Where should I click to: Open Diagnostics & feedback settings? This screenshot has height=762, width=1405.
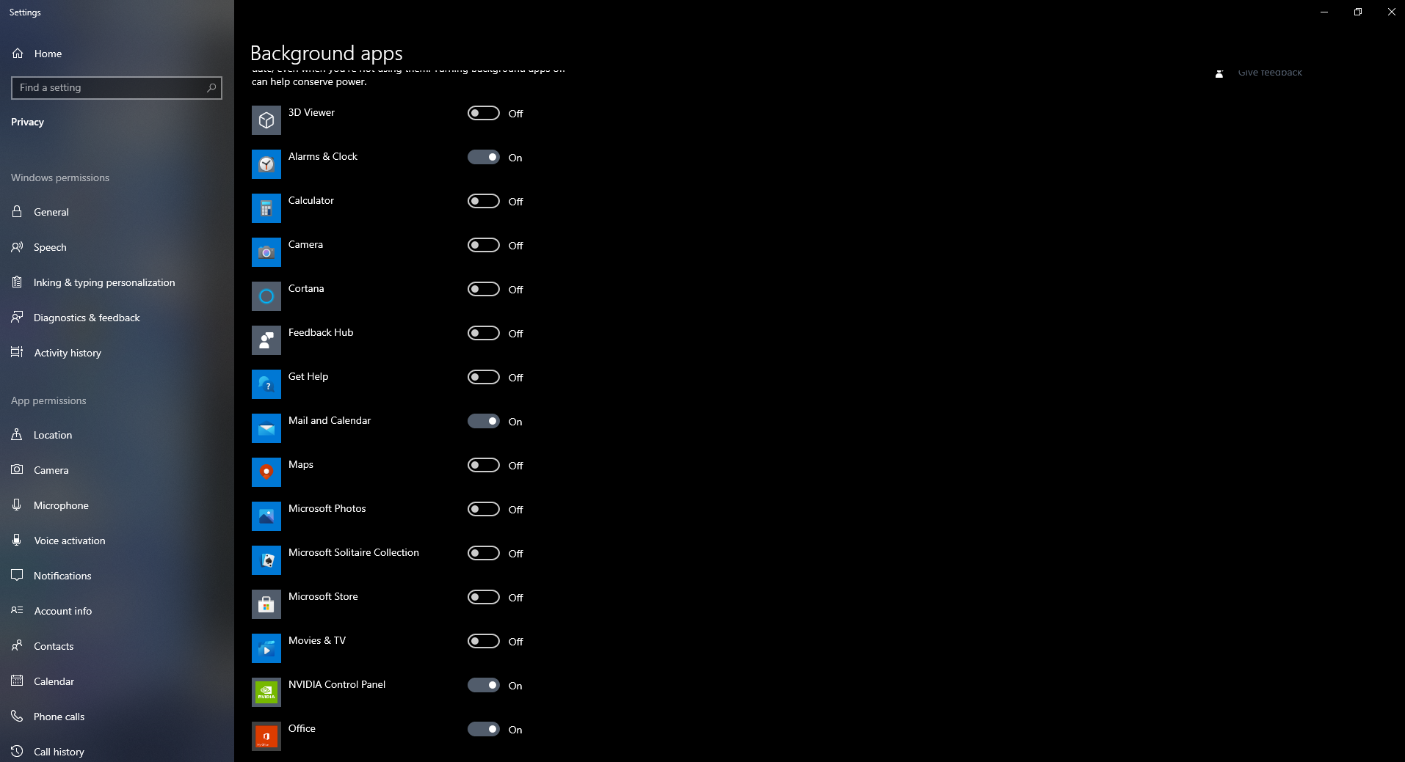pyautogui.click(x=117, y=318)
